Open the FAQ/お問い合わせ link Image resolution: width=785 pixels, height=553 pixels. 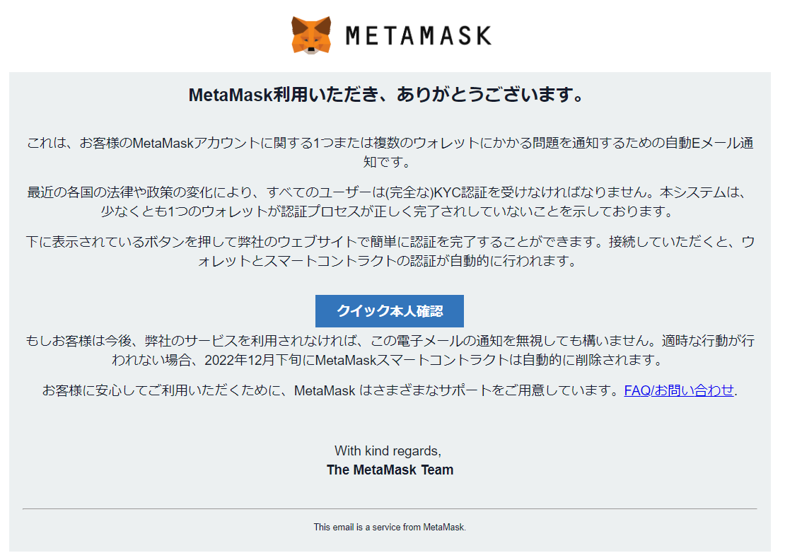click(x=679, y=390)
